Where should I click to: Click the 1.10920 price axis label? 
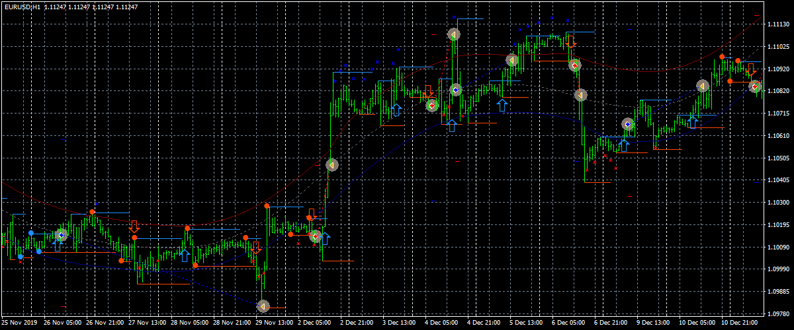[x=777, y=69]
